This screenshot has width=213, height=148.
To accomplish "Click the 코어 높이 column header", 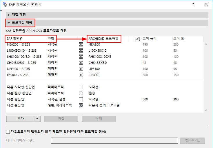I will pyautogui.click(x=157, y=39).
